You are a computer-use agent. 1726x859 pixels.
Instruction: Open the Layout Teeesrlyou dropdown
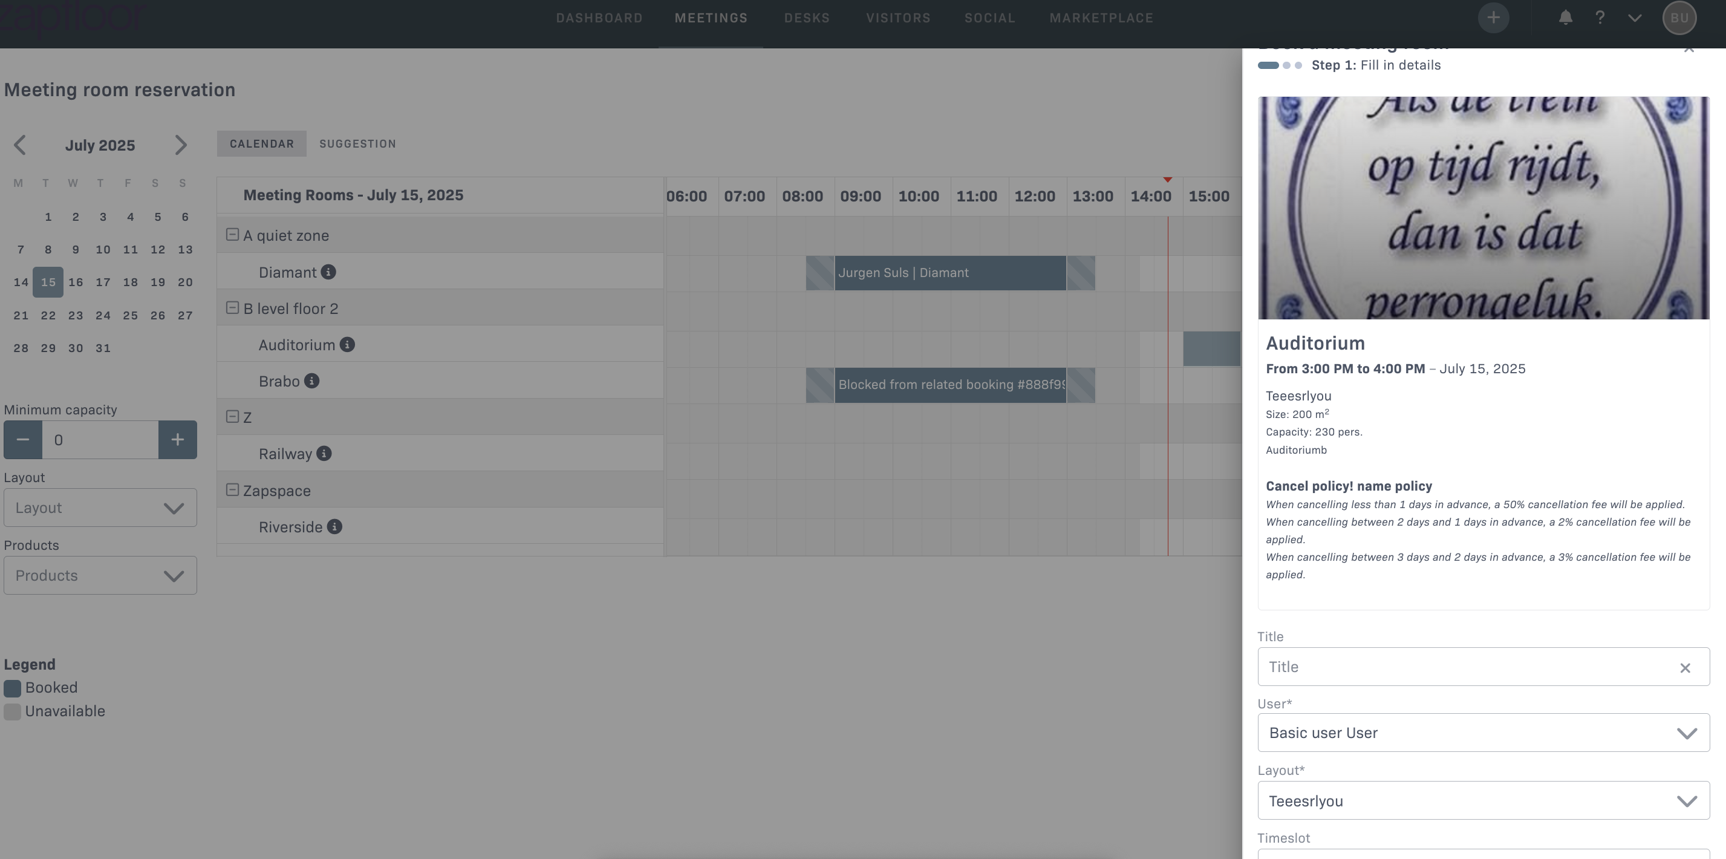1483,801
